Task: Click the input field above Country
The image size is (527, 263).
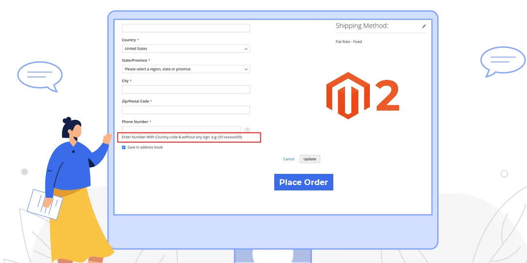Action: 186,28
